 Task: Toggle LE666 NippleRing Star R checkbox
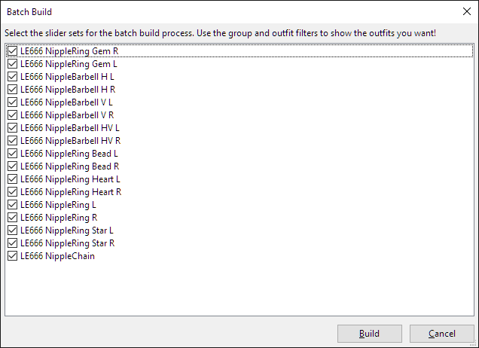[12, 243]
